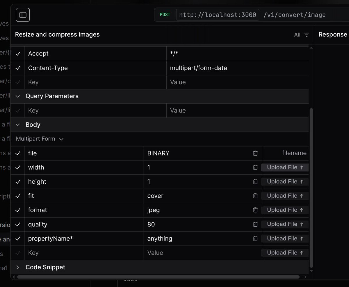Click the Query Parameters Key field

95,111
